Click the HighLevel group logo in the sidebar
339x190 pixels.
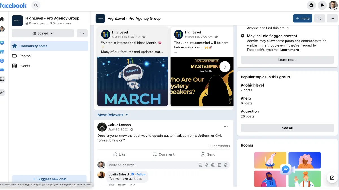coord(17,21)
